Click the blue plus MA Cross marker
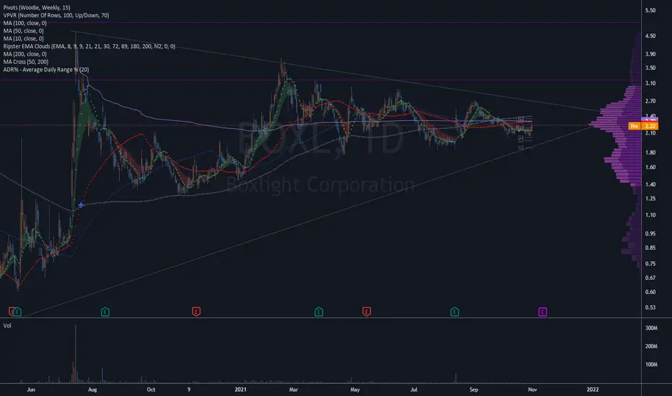 (x=81, y=205)
